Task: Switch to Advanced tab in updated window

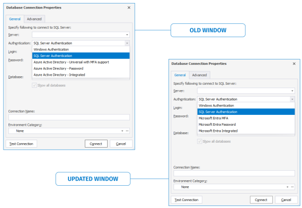Action: (199, 75)
